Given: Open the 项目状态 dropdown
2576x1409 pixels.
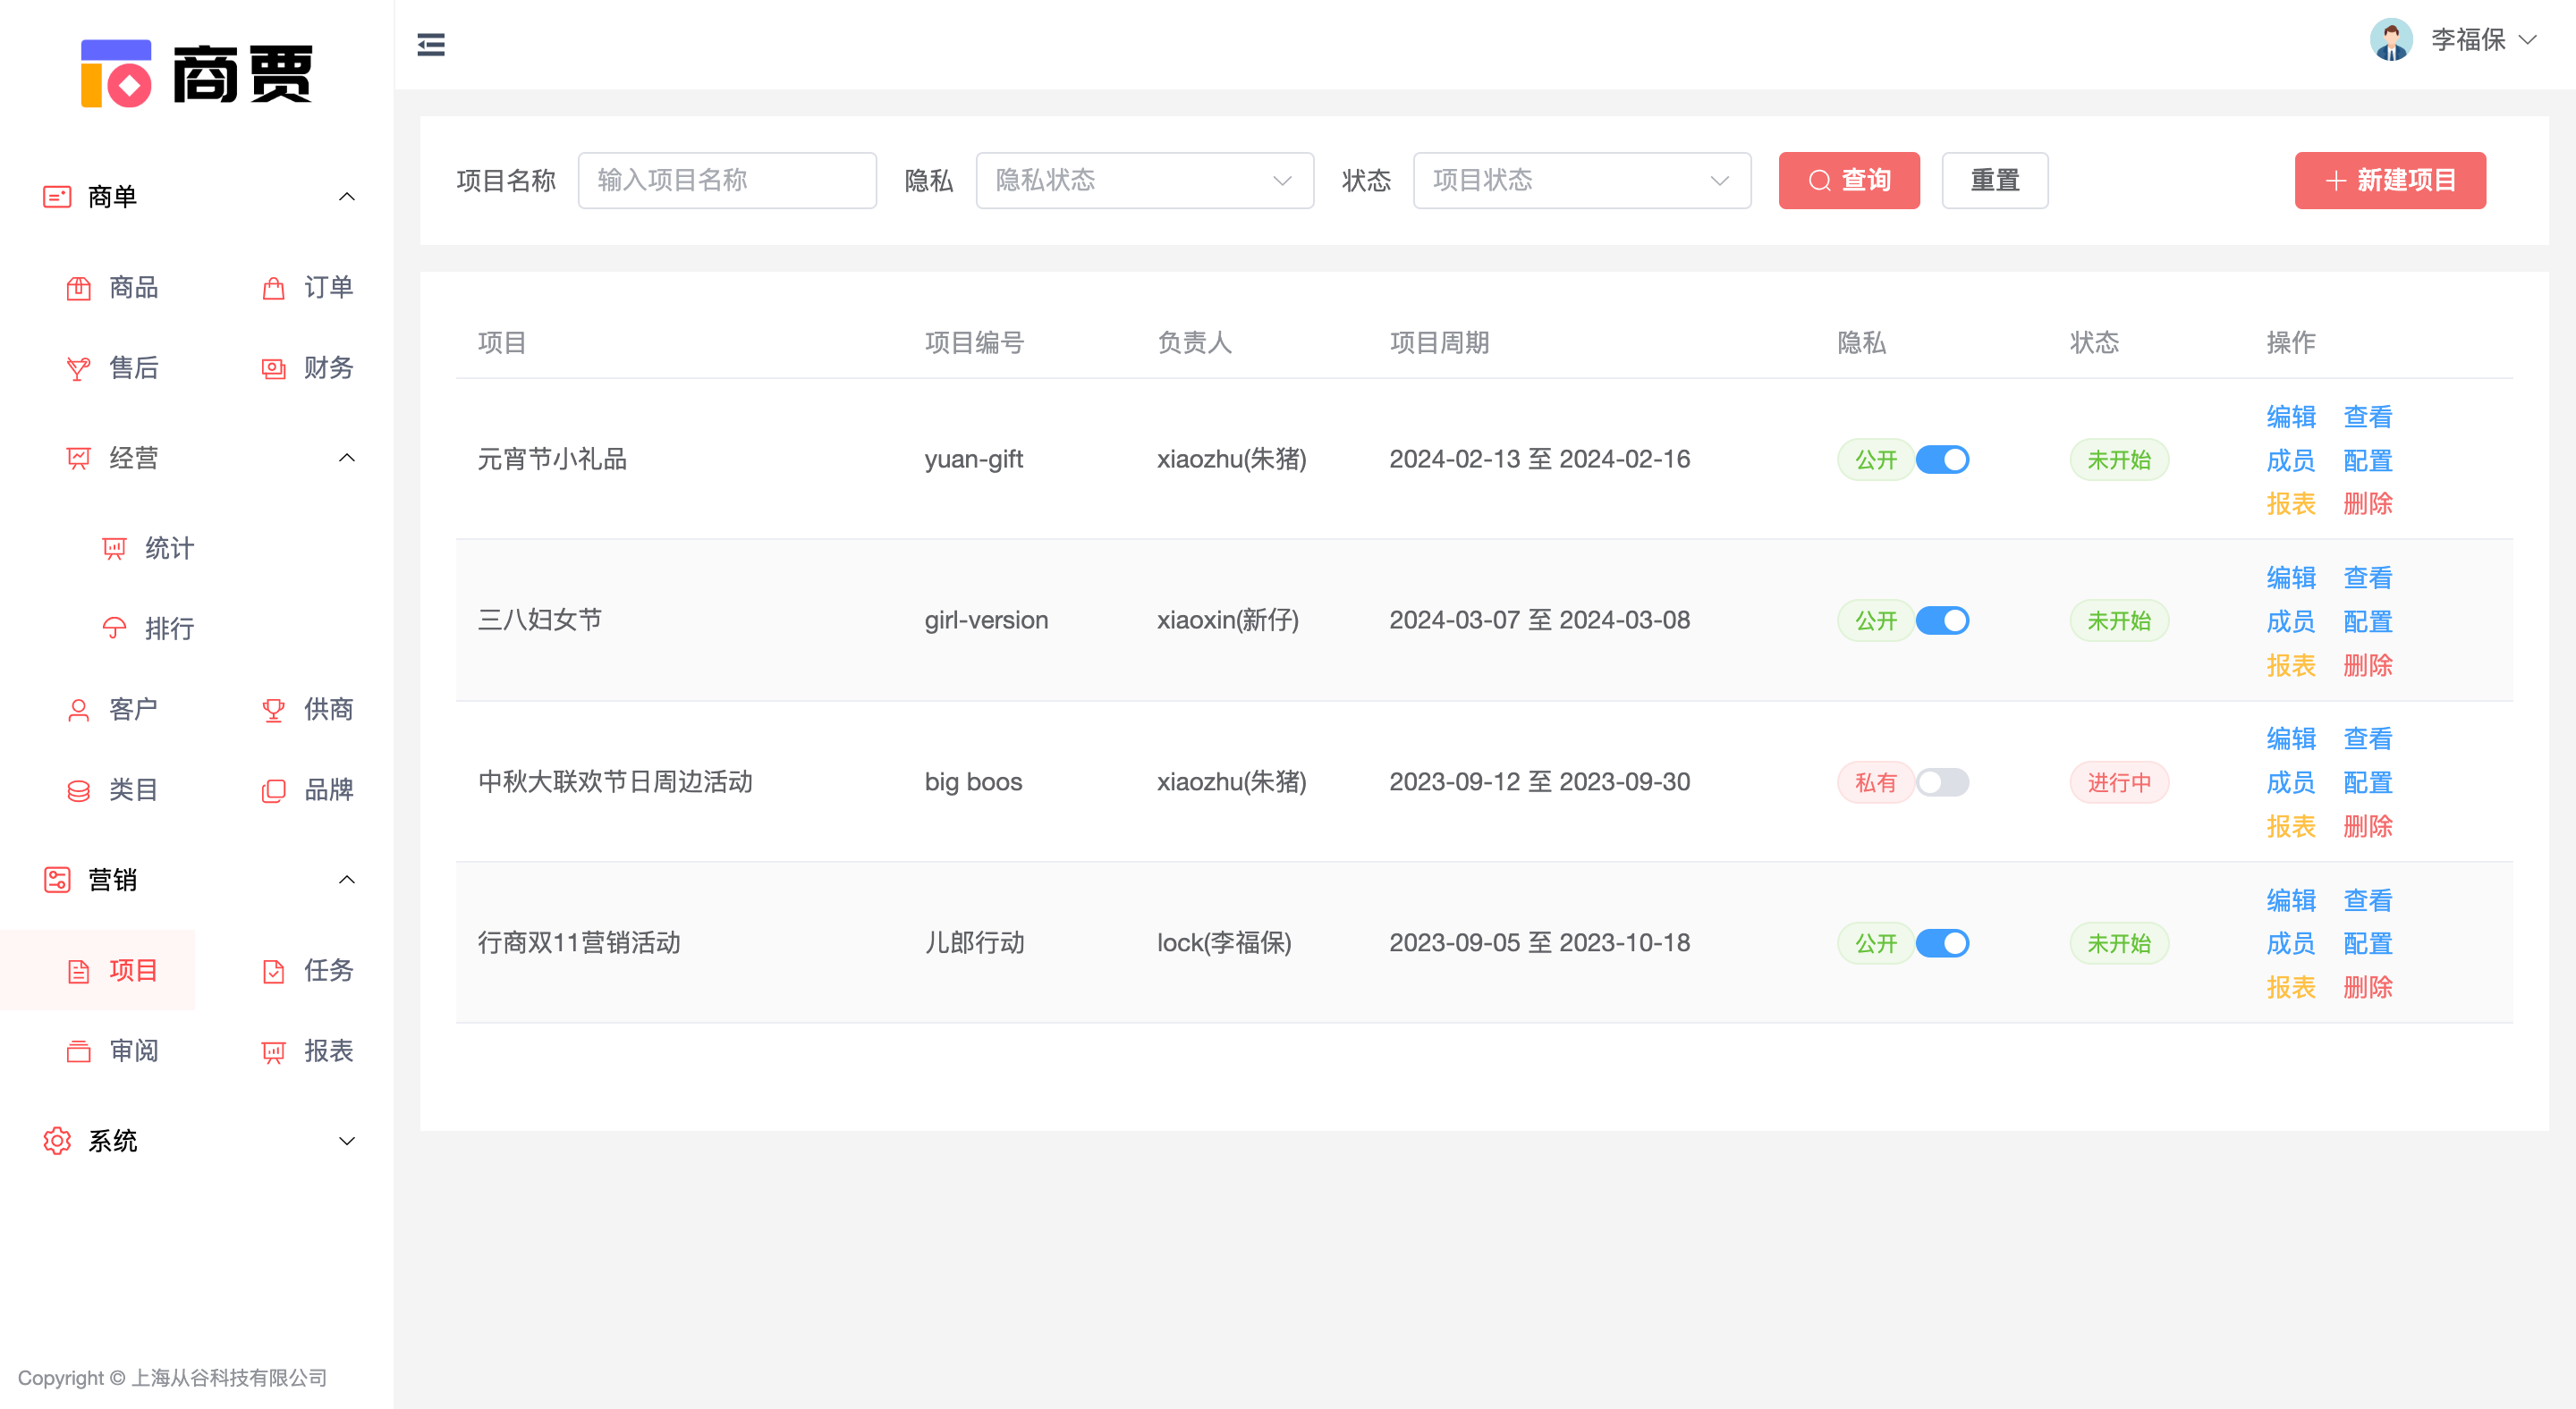Looking at the screenshot, I should tap(1581, 181).
